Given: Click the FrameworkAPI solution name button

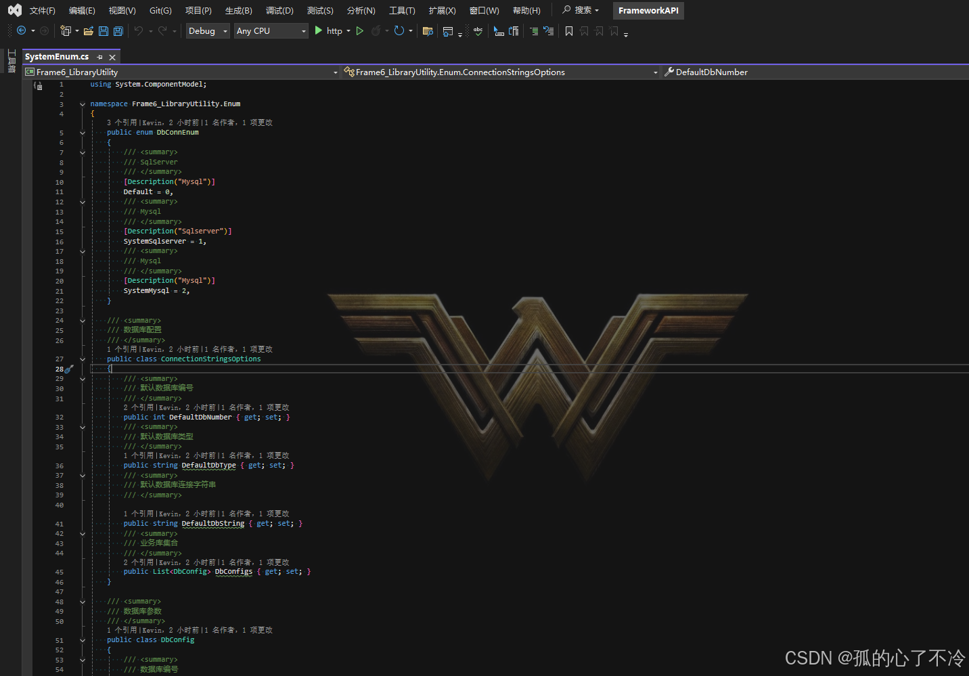Looking at the screenshot, I should [x=648, y=10].
